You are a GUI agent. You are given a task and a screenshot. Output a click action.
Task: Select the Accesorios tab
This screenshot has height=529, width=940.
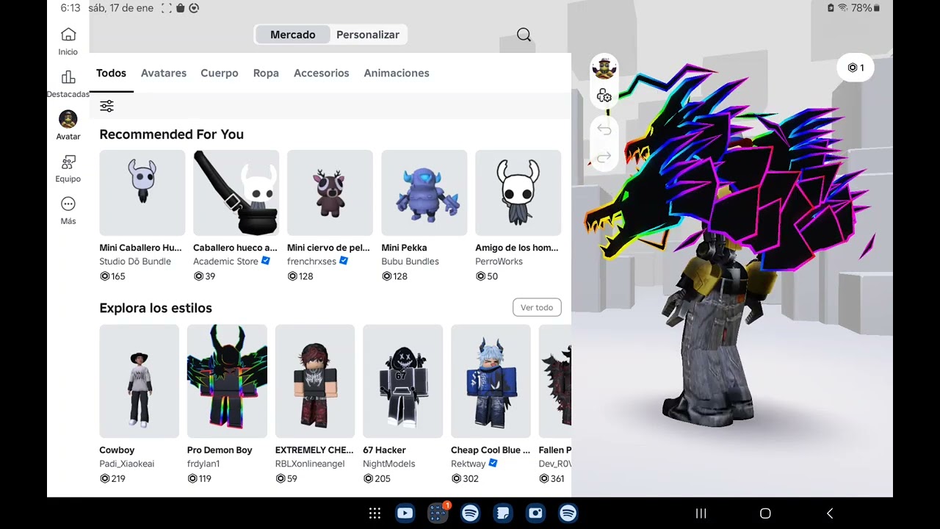[x=322, y=73]
